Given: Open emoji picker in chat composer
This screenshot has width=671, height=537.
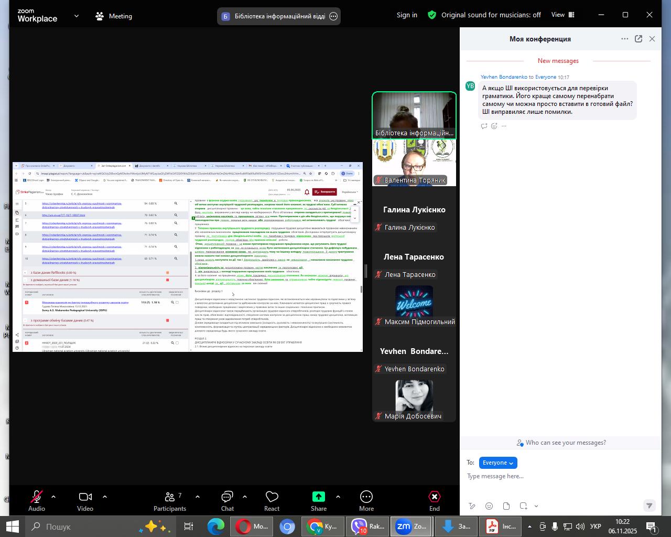Looking at the screenshot, I should click(489, 506).
